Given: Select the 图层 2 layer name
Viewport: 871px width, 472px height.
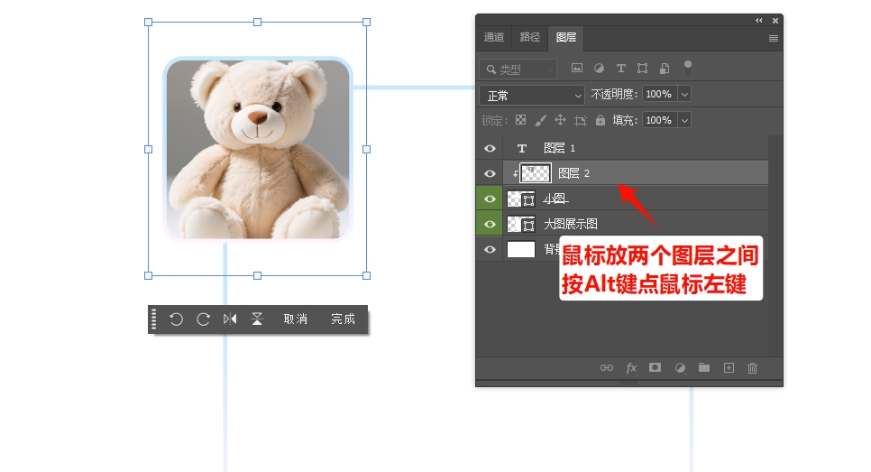Looking at the screenshot, I should coord(573,173).
